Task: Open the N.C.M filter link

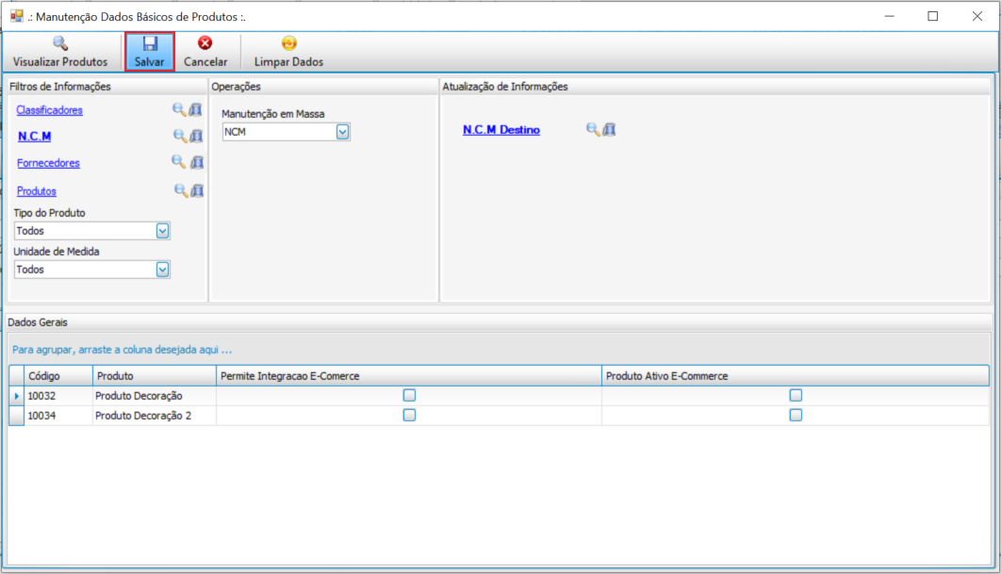Action: coord(35,136)
